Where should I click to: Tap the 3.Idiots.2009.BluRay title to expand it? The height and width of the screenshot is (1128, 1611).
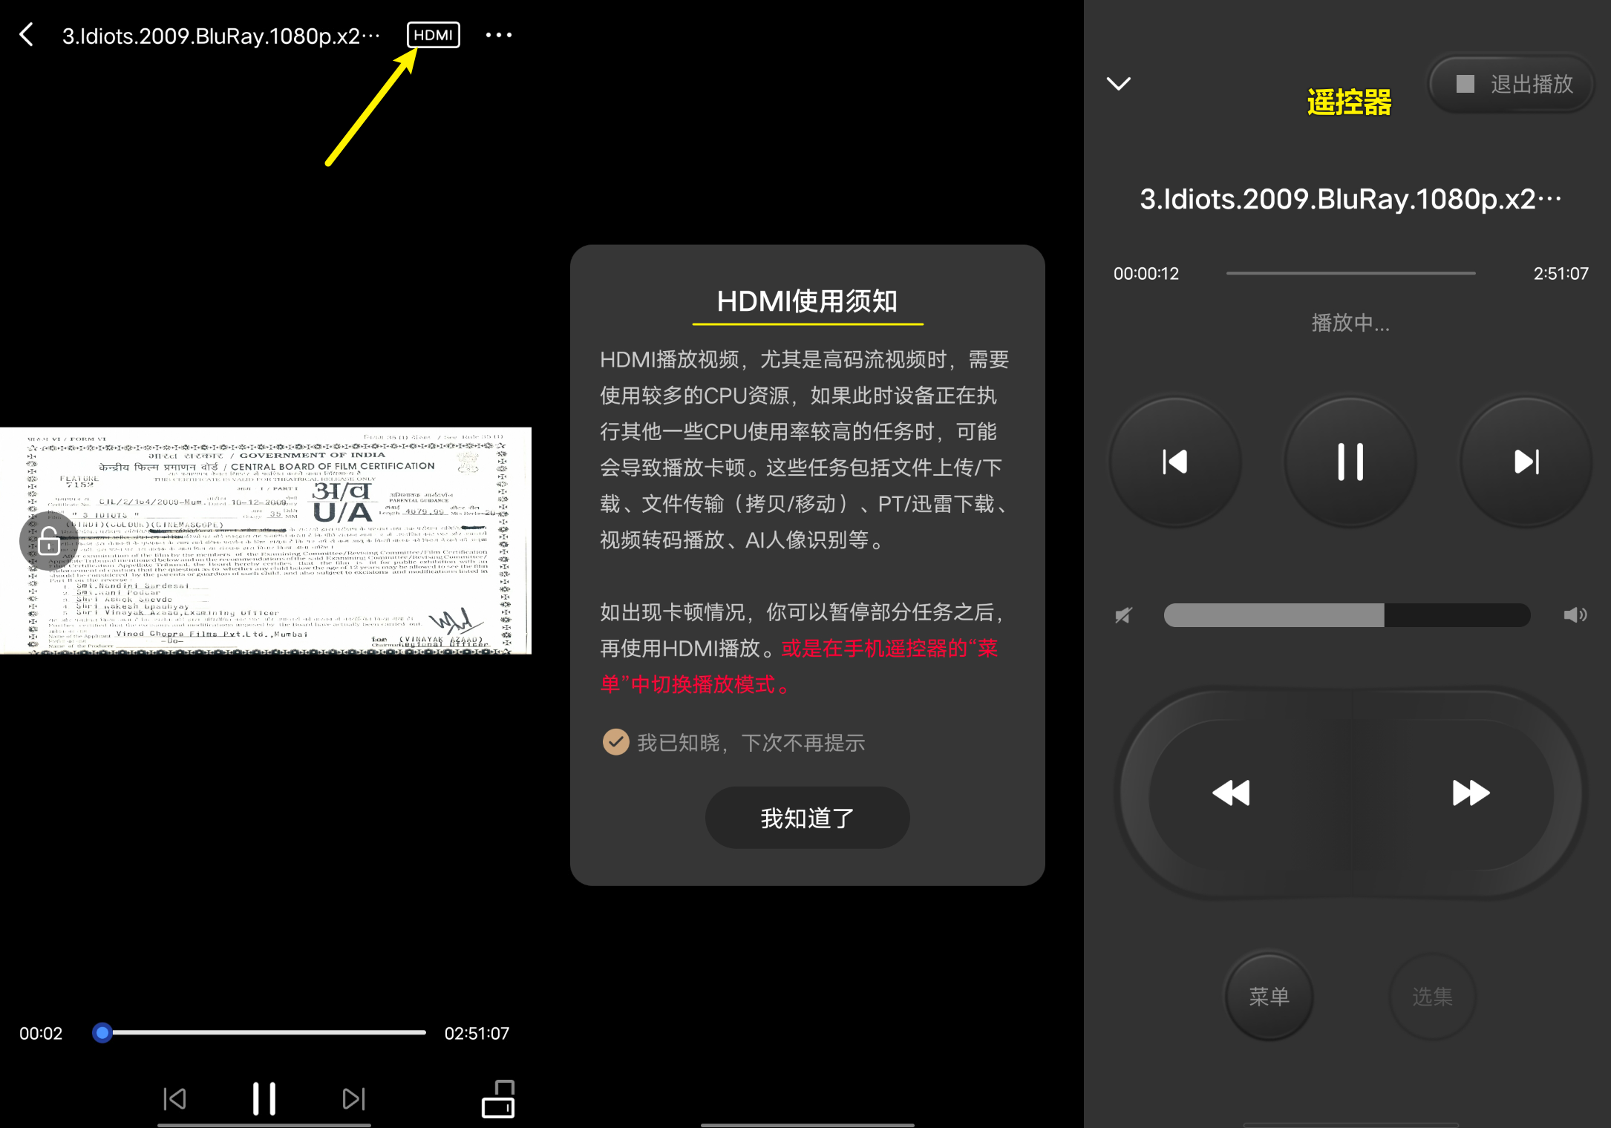point(1350,198)
